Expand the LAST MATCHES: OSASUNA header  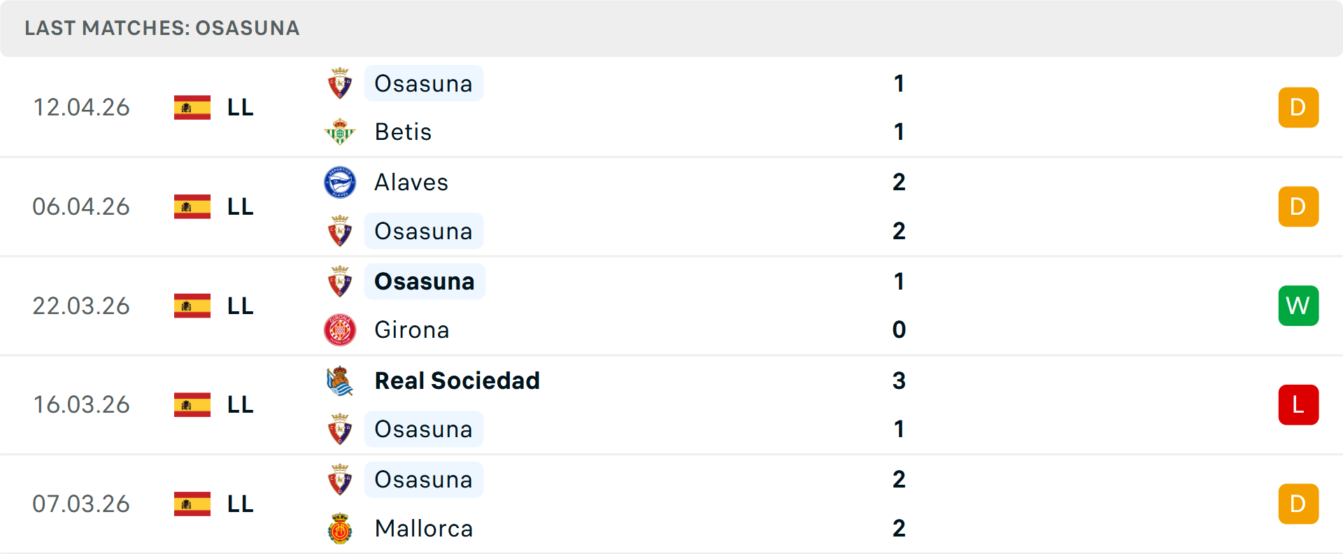(161, 29)
